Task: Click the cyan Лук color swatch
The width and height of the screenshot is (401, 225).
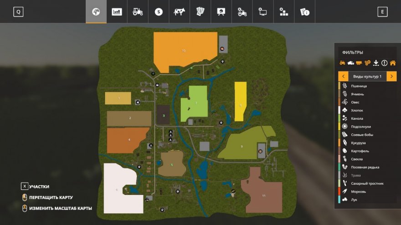Action: (339, 200)
